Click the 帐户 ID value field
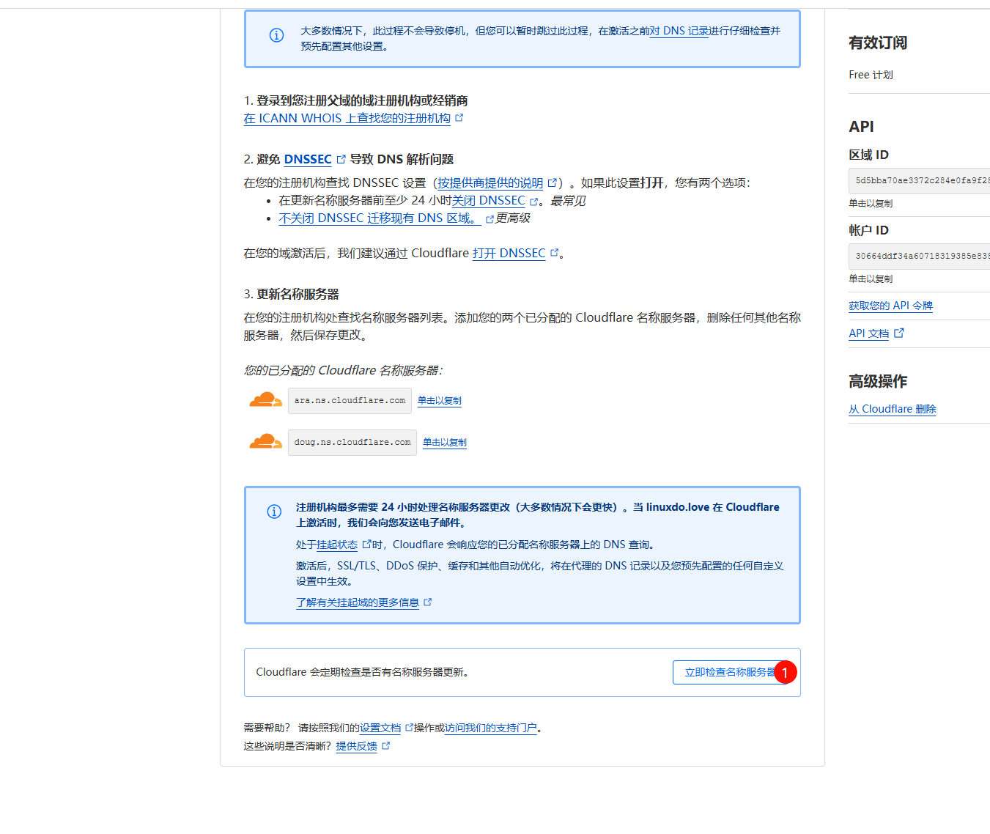This screenshot has height=834, width=990. coord(920,257)
